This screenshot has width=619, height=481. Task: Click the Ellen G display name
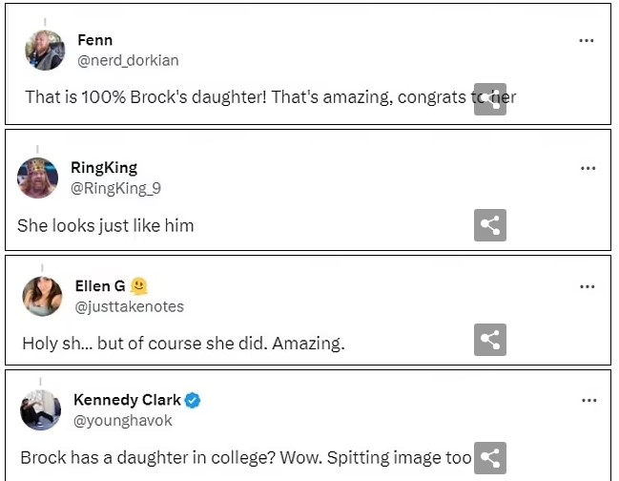pyautogui.click(x=100, y=285)
